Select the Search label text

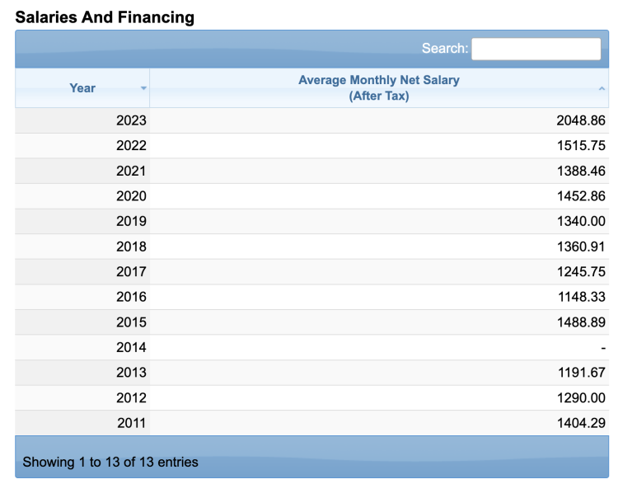pyautogui.click(x=444, y=49)
